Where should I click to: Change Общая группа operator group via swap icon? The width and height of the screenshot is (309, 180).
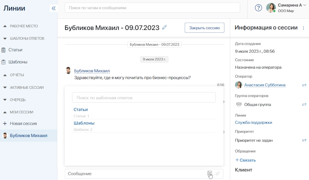304,104
